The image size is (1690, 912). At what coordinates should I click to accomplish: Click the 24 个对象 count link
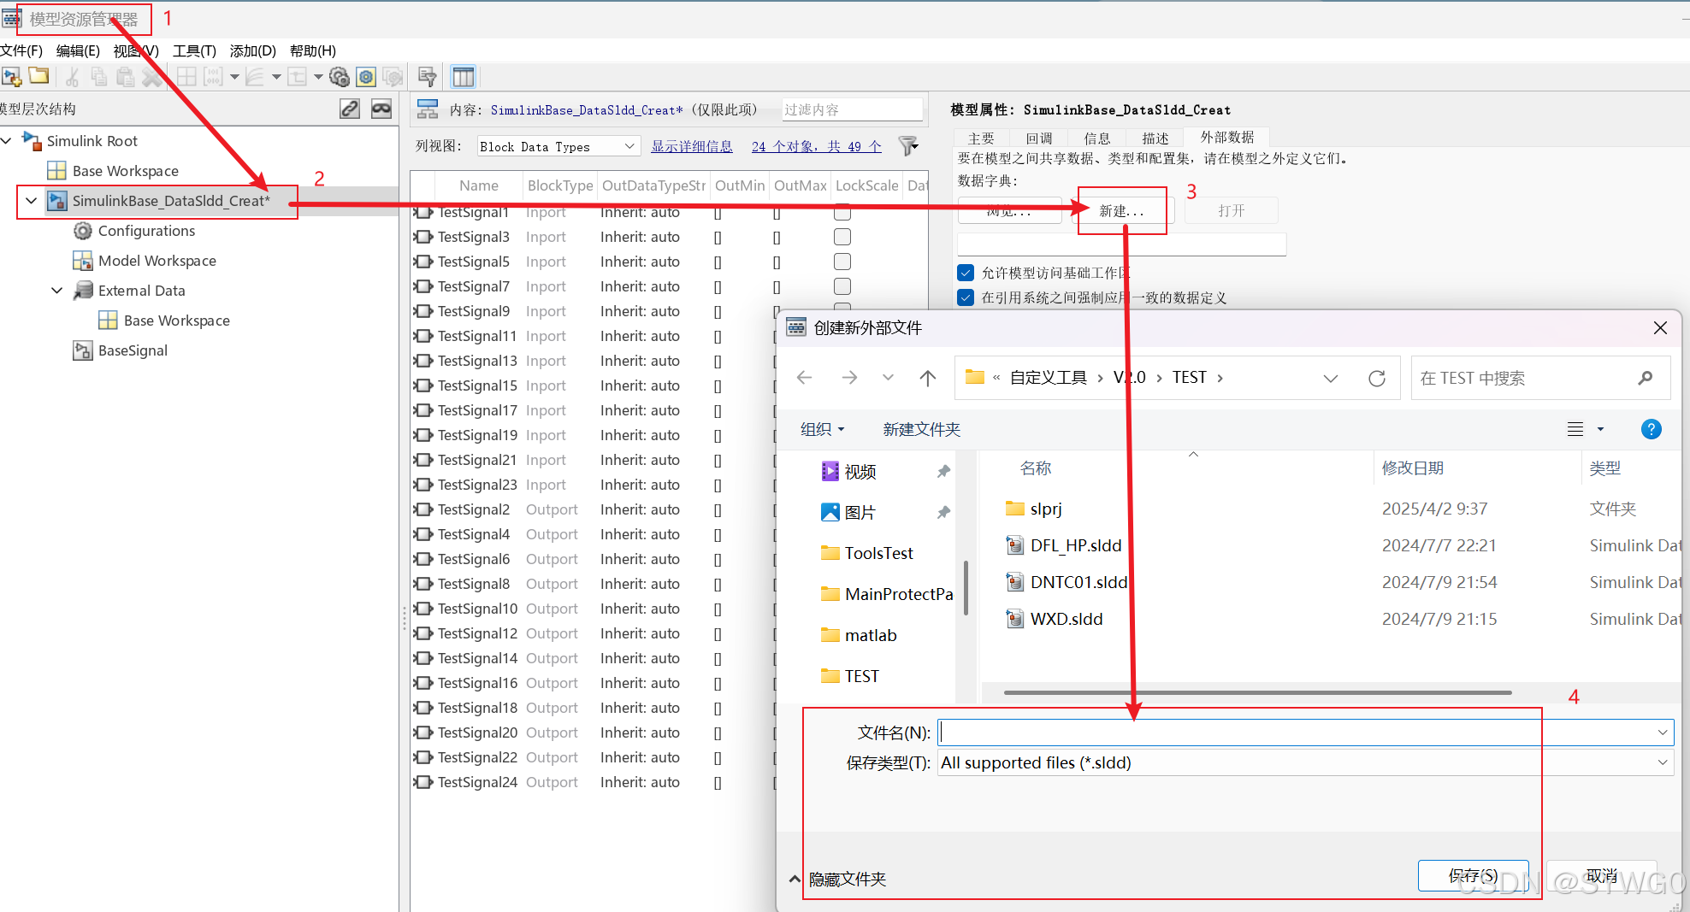click(x=817, y=146)
